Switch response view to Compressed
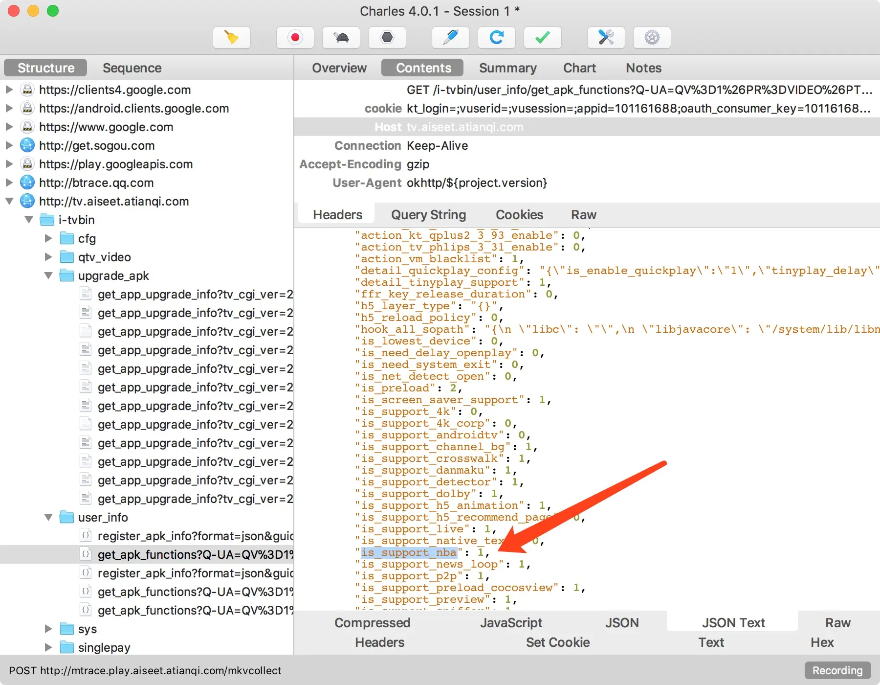Image resolution: width=880 pixels, height=685 pixels. 373,623
